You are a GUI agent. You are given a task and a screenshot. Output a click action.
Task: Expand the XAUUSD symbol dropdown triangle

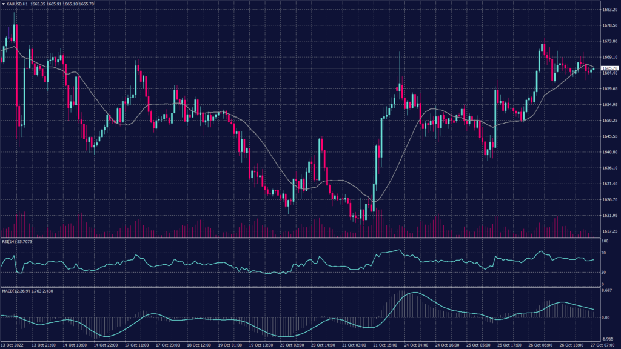click(x=5, y=4)
